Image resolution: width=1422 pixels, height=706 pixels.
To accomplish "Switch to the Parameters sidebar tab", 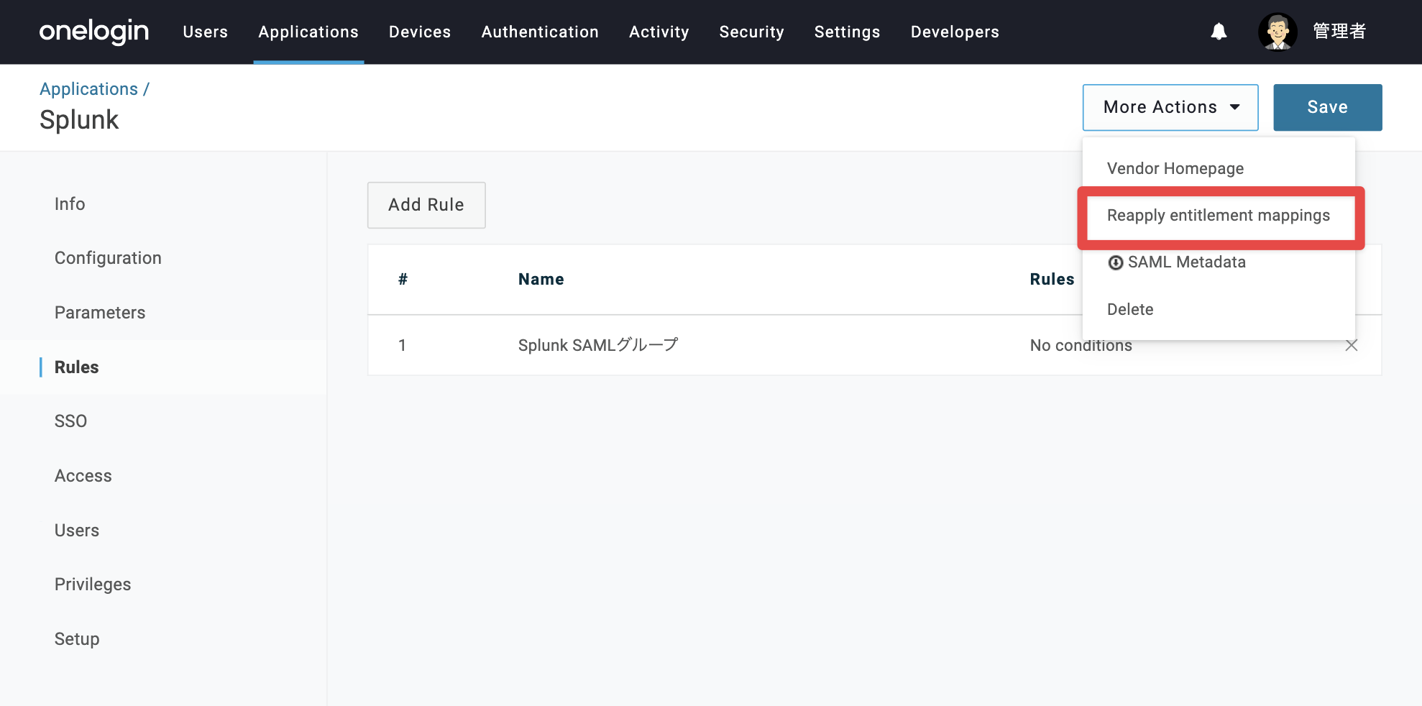I will point(100,313).
